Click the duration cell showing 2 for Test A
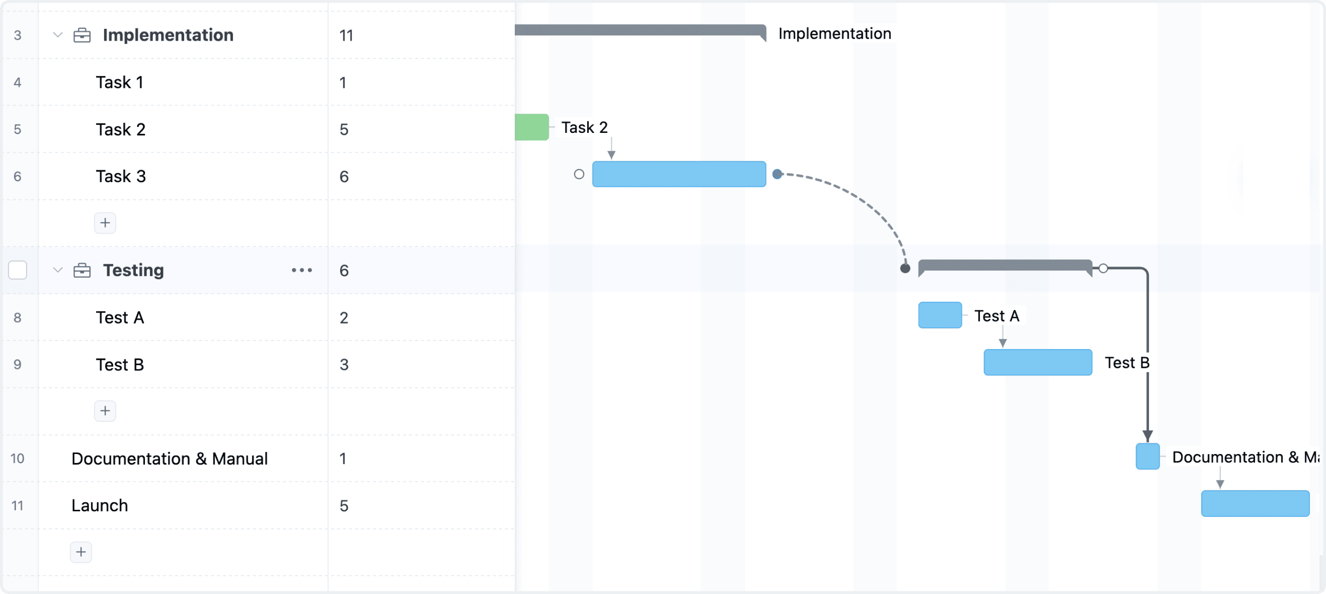Viewport: 1326px width, 594px height. click(x=344, y=317)
